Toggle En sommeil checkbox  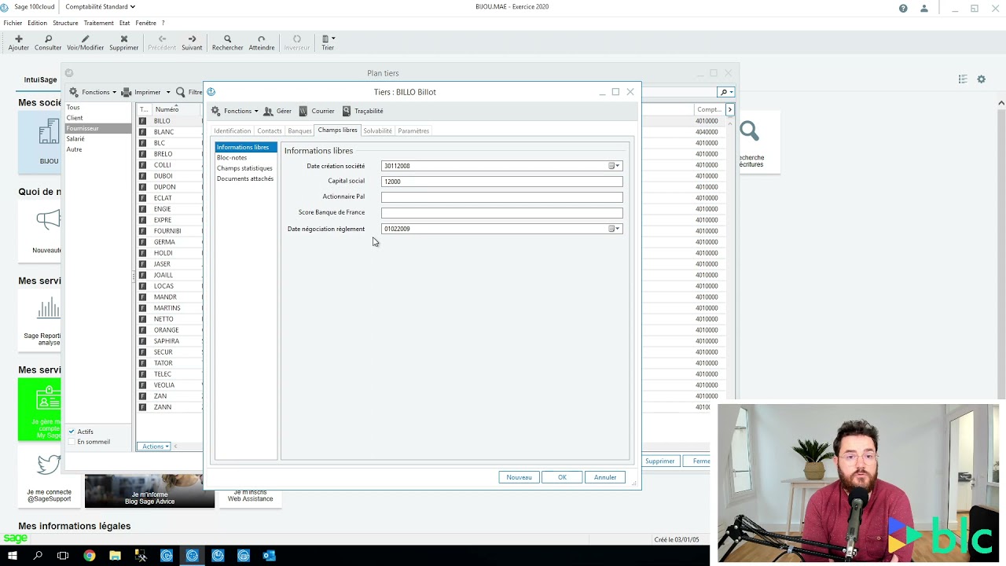click(x=72, y=442)
